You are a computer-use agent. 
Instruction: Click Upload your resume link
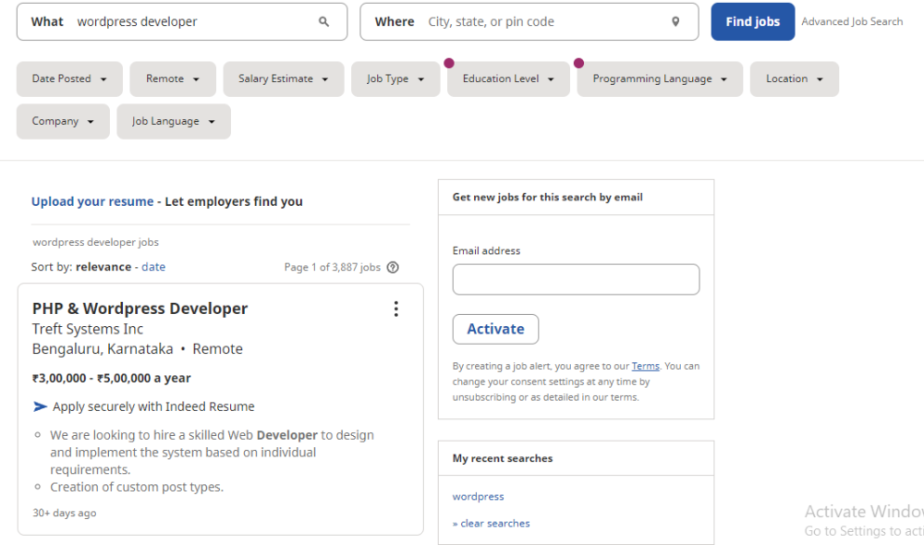[91, 200]
